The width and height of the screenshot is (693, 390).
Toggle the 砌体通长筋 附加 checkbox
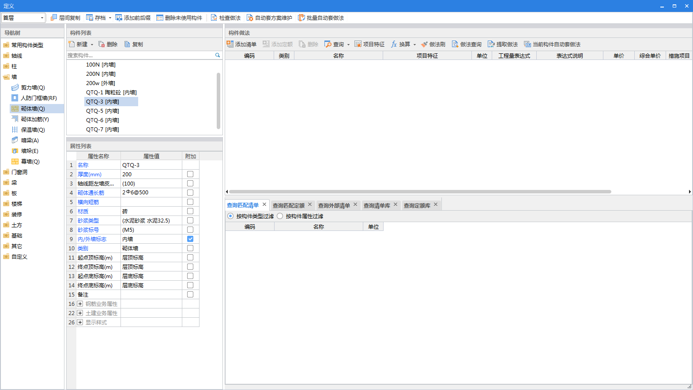tap(190, 193)
